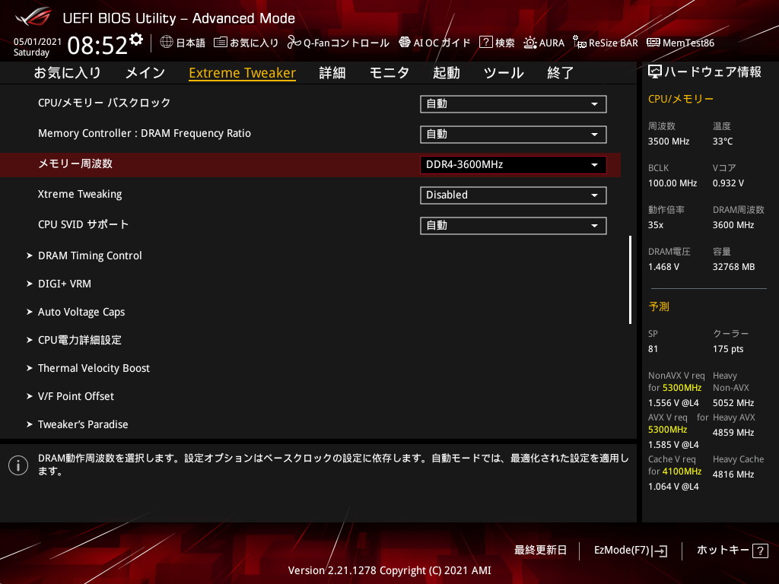Switch to the 終了 tab
The width and height of the screenshot is (779, 584).
[561, 73]
